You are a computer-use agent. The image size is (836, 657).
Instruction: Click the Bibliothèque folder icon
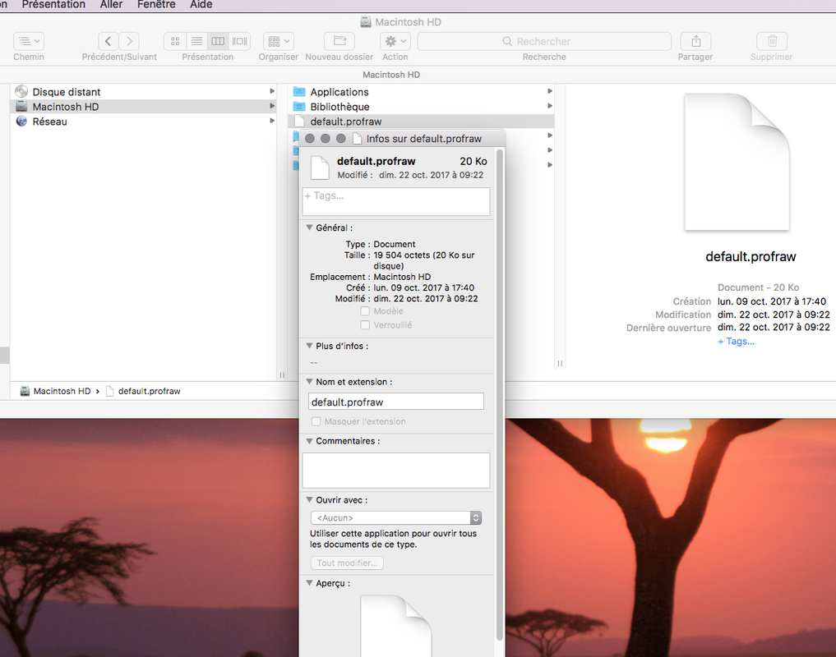tap(299, 107)
